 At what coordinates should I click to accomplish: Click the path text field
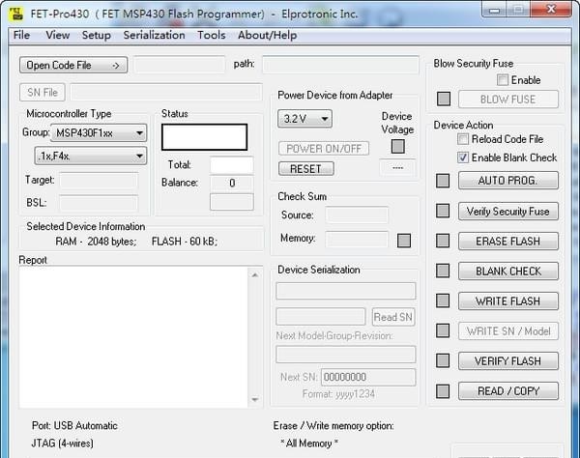pyautogui.click(x=340, y=65)
